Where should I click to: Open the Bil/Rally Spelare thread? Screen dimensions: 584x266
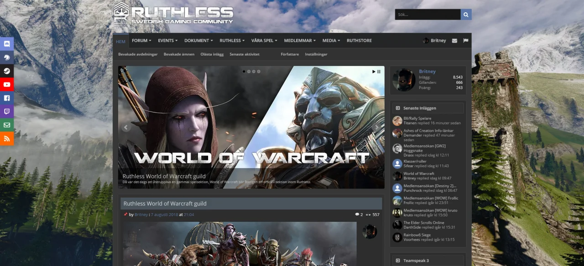417,118
